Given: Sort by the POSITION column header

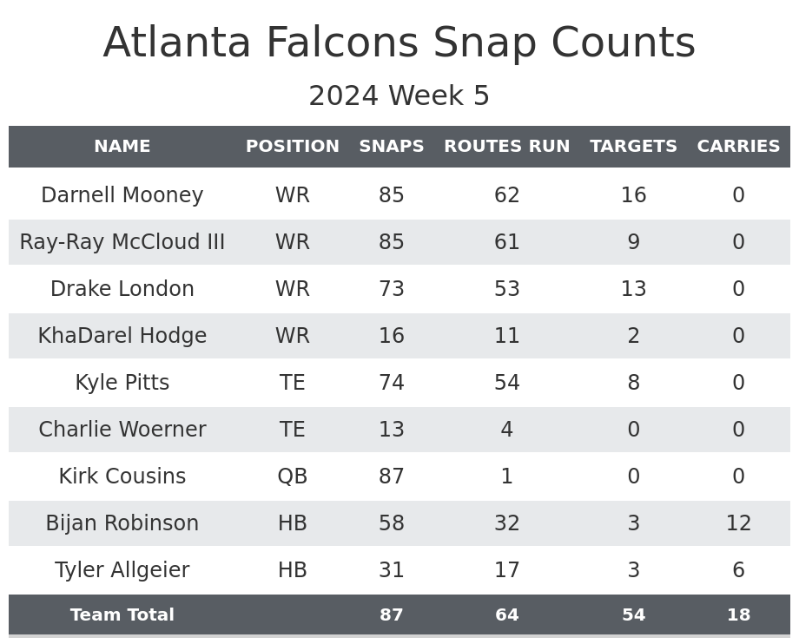Looking at the screenshot, I should tap(293, 147).
